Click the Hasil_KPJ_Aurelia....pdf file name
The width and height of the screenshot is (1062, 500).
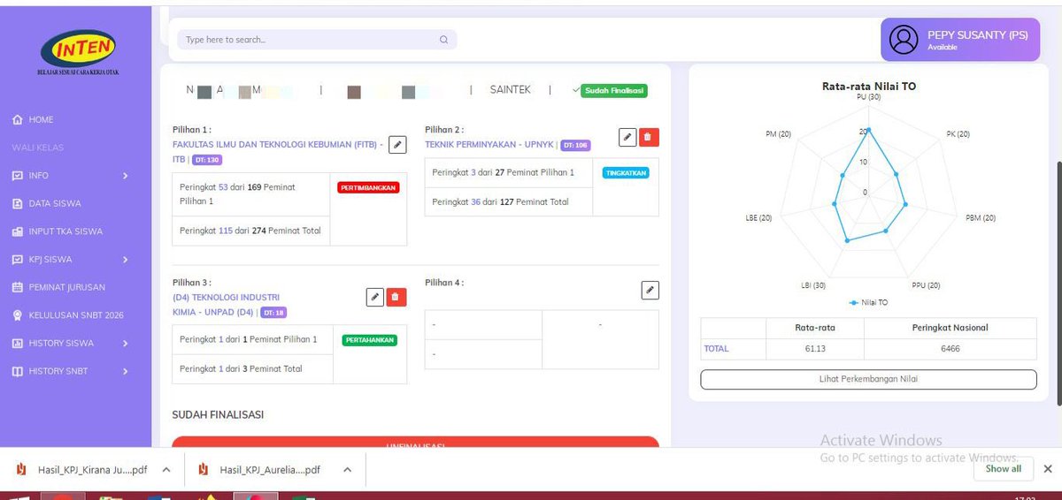click(x=270, y=470)
